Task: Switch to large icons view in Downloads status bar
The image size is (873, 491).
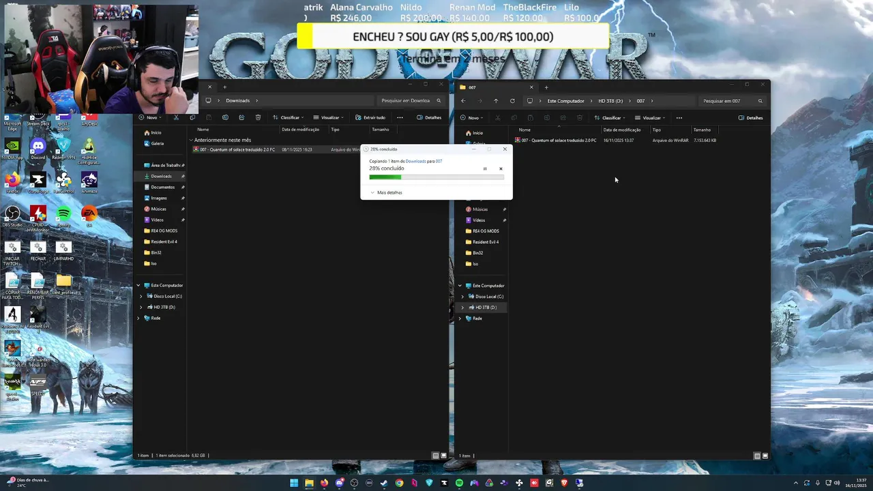Action: [443, 456]
